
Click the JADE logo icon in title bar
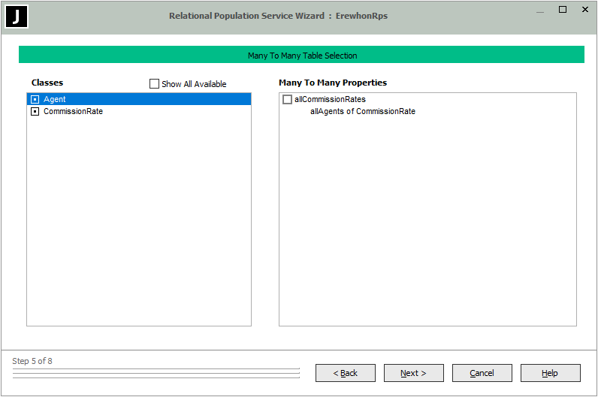(x=17, y=16)
